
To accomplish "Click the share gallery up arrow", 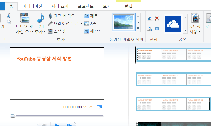I will 185,18.
